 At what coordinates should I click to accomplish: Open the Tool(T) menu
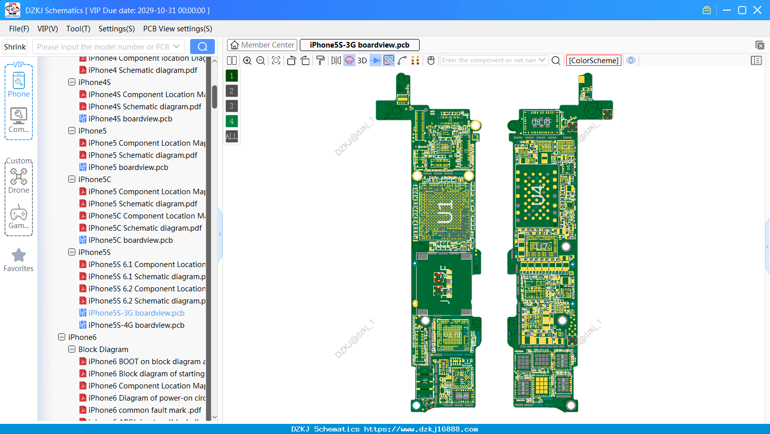tap(78, 29)
